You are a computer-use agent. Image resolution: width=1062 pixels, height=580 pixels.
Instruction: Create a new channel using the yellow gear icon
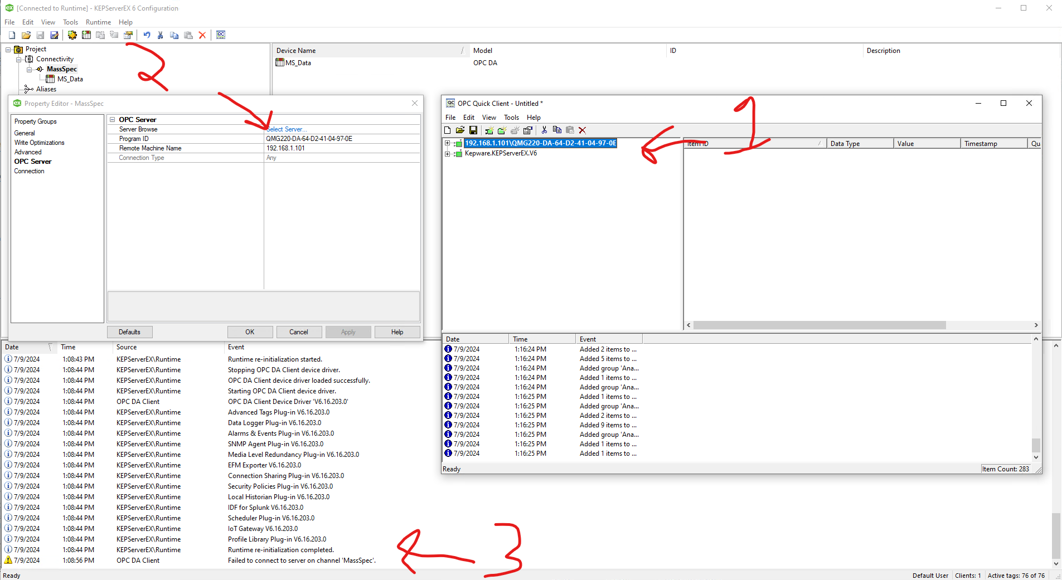click(71, 35)
